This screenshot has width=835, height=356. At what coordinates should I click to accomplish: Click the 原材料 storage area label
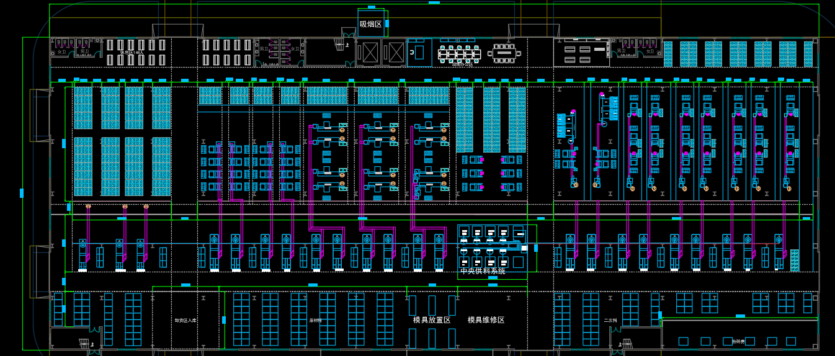tap(316, 321)
